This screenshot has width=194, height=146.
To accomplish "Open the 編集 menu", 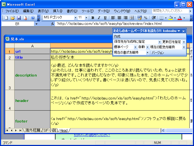I will pyautogui.click(x=28, y=11).
